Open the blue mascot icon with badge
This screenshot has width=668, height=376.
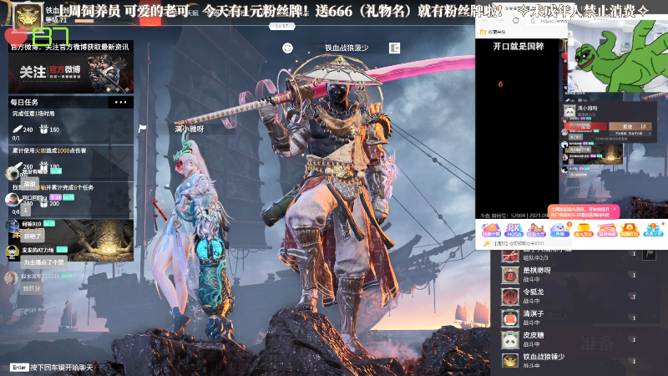click(x=559, y=231)
